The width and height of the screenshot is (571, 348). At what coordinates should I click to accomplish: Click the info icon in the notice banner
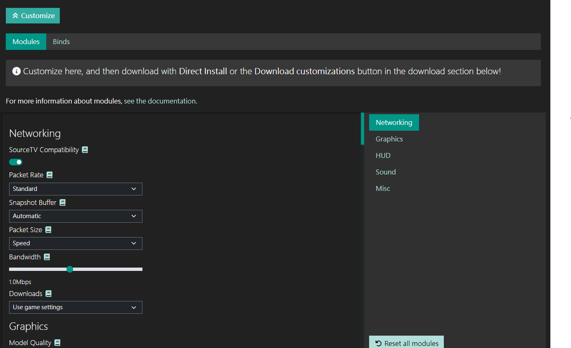click(17, 71)
